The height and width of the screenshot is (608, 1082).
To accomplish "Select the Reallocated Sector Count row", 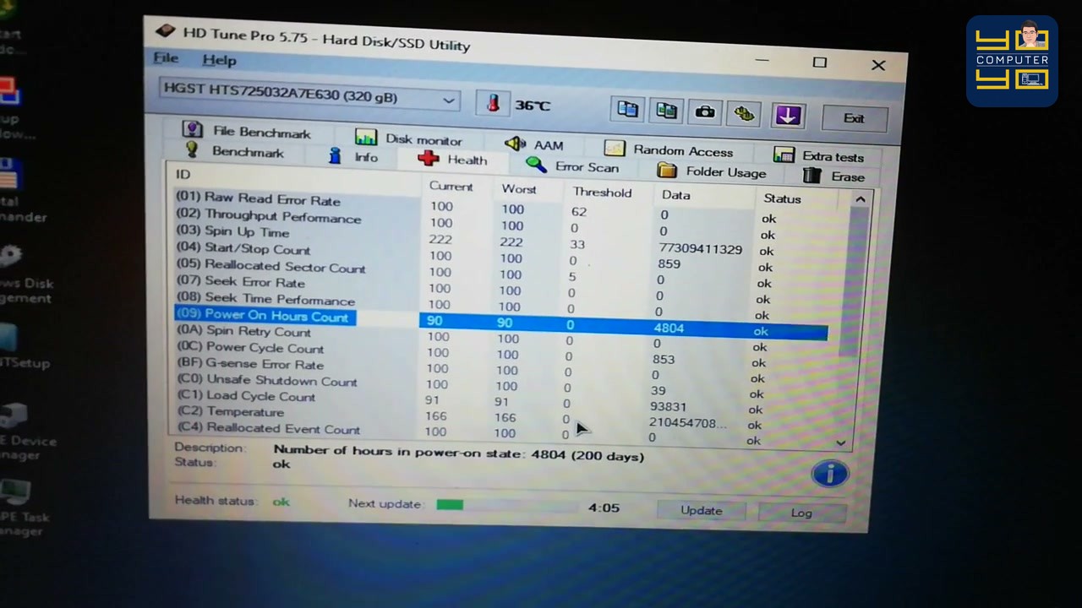I will 500,269.
